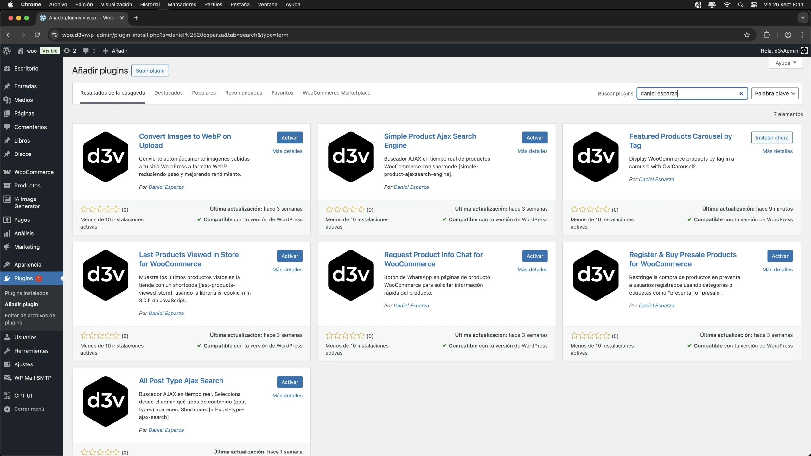This screenshot has height=456, width=811.
Task: Activate Last Products Viewed in Store plugin
Action: pos(290,256)
